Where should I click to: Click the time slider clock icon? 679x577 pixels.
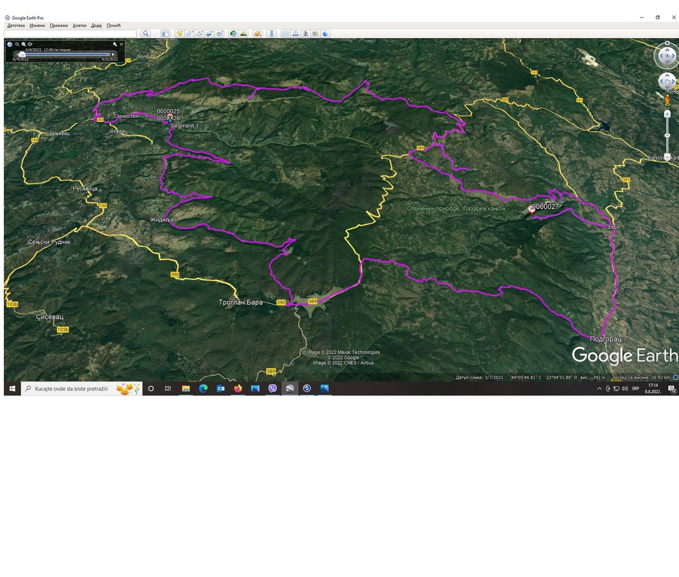click(x=10, y=45)
